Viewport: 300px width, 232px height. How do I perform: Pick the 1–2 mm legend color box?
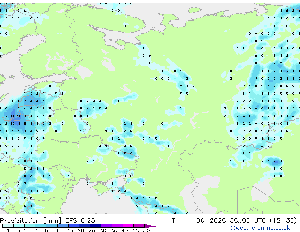coord(30,226)
